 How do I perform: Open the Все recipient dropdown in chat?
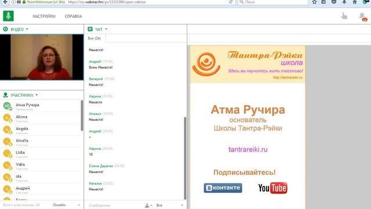coord(169,205)
